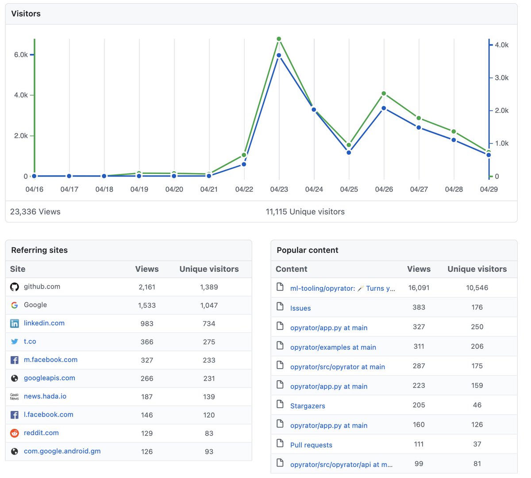Viewport: 531px width, 478px height.
Task: Click the Google site name
Action: click(x=35, y=305)
